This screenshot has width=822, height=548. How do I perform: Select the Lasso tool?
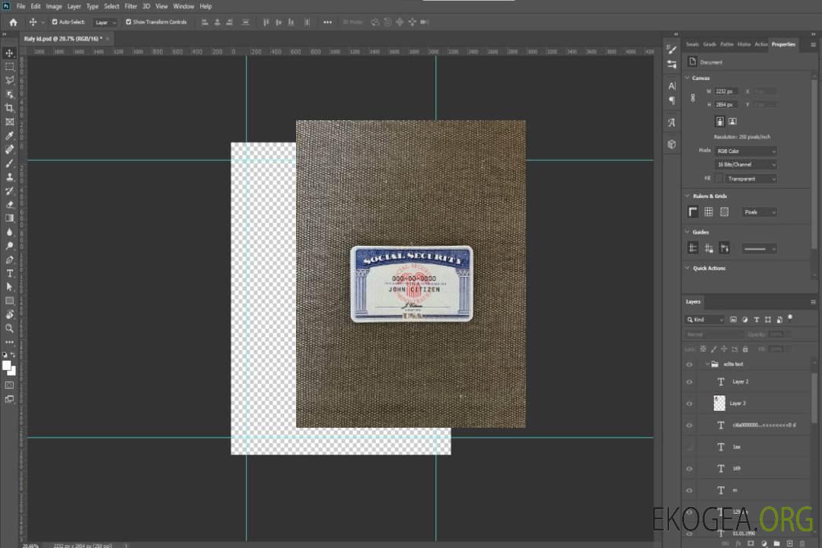[x=9, y=80]
